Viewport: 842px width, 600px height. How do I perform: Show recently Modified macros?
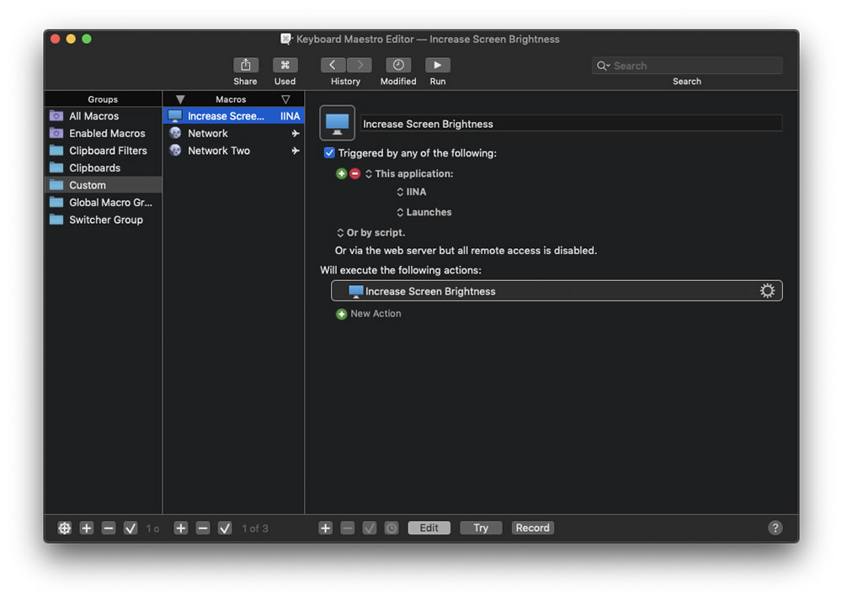coord(398,65)
